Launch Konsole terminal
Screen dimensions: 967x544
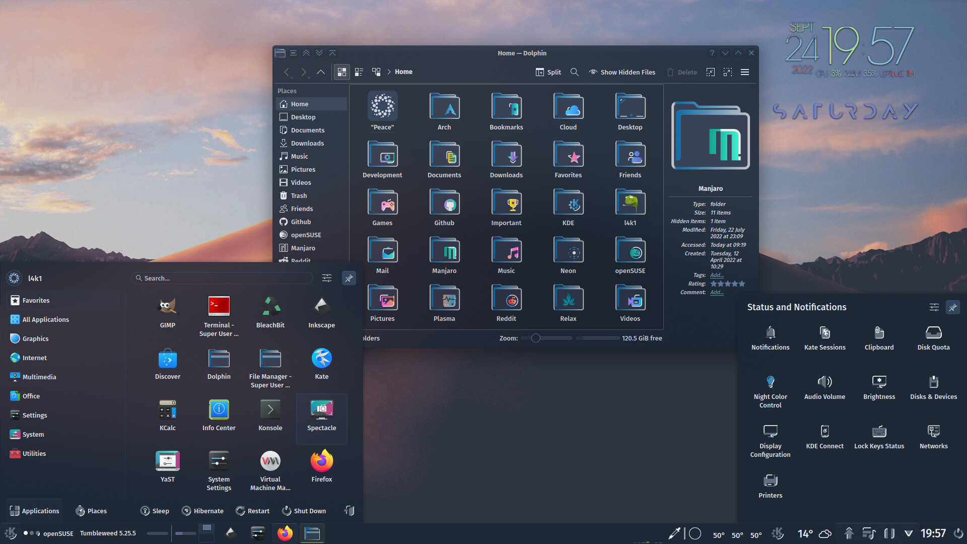click(270, 415)
